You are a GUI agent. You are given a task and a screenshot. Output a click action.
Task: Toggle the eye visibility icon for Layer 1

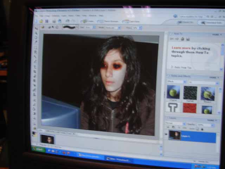click(166, 134)
